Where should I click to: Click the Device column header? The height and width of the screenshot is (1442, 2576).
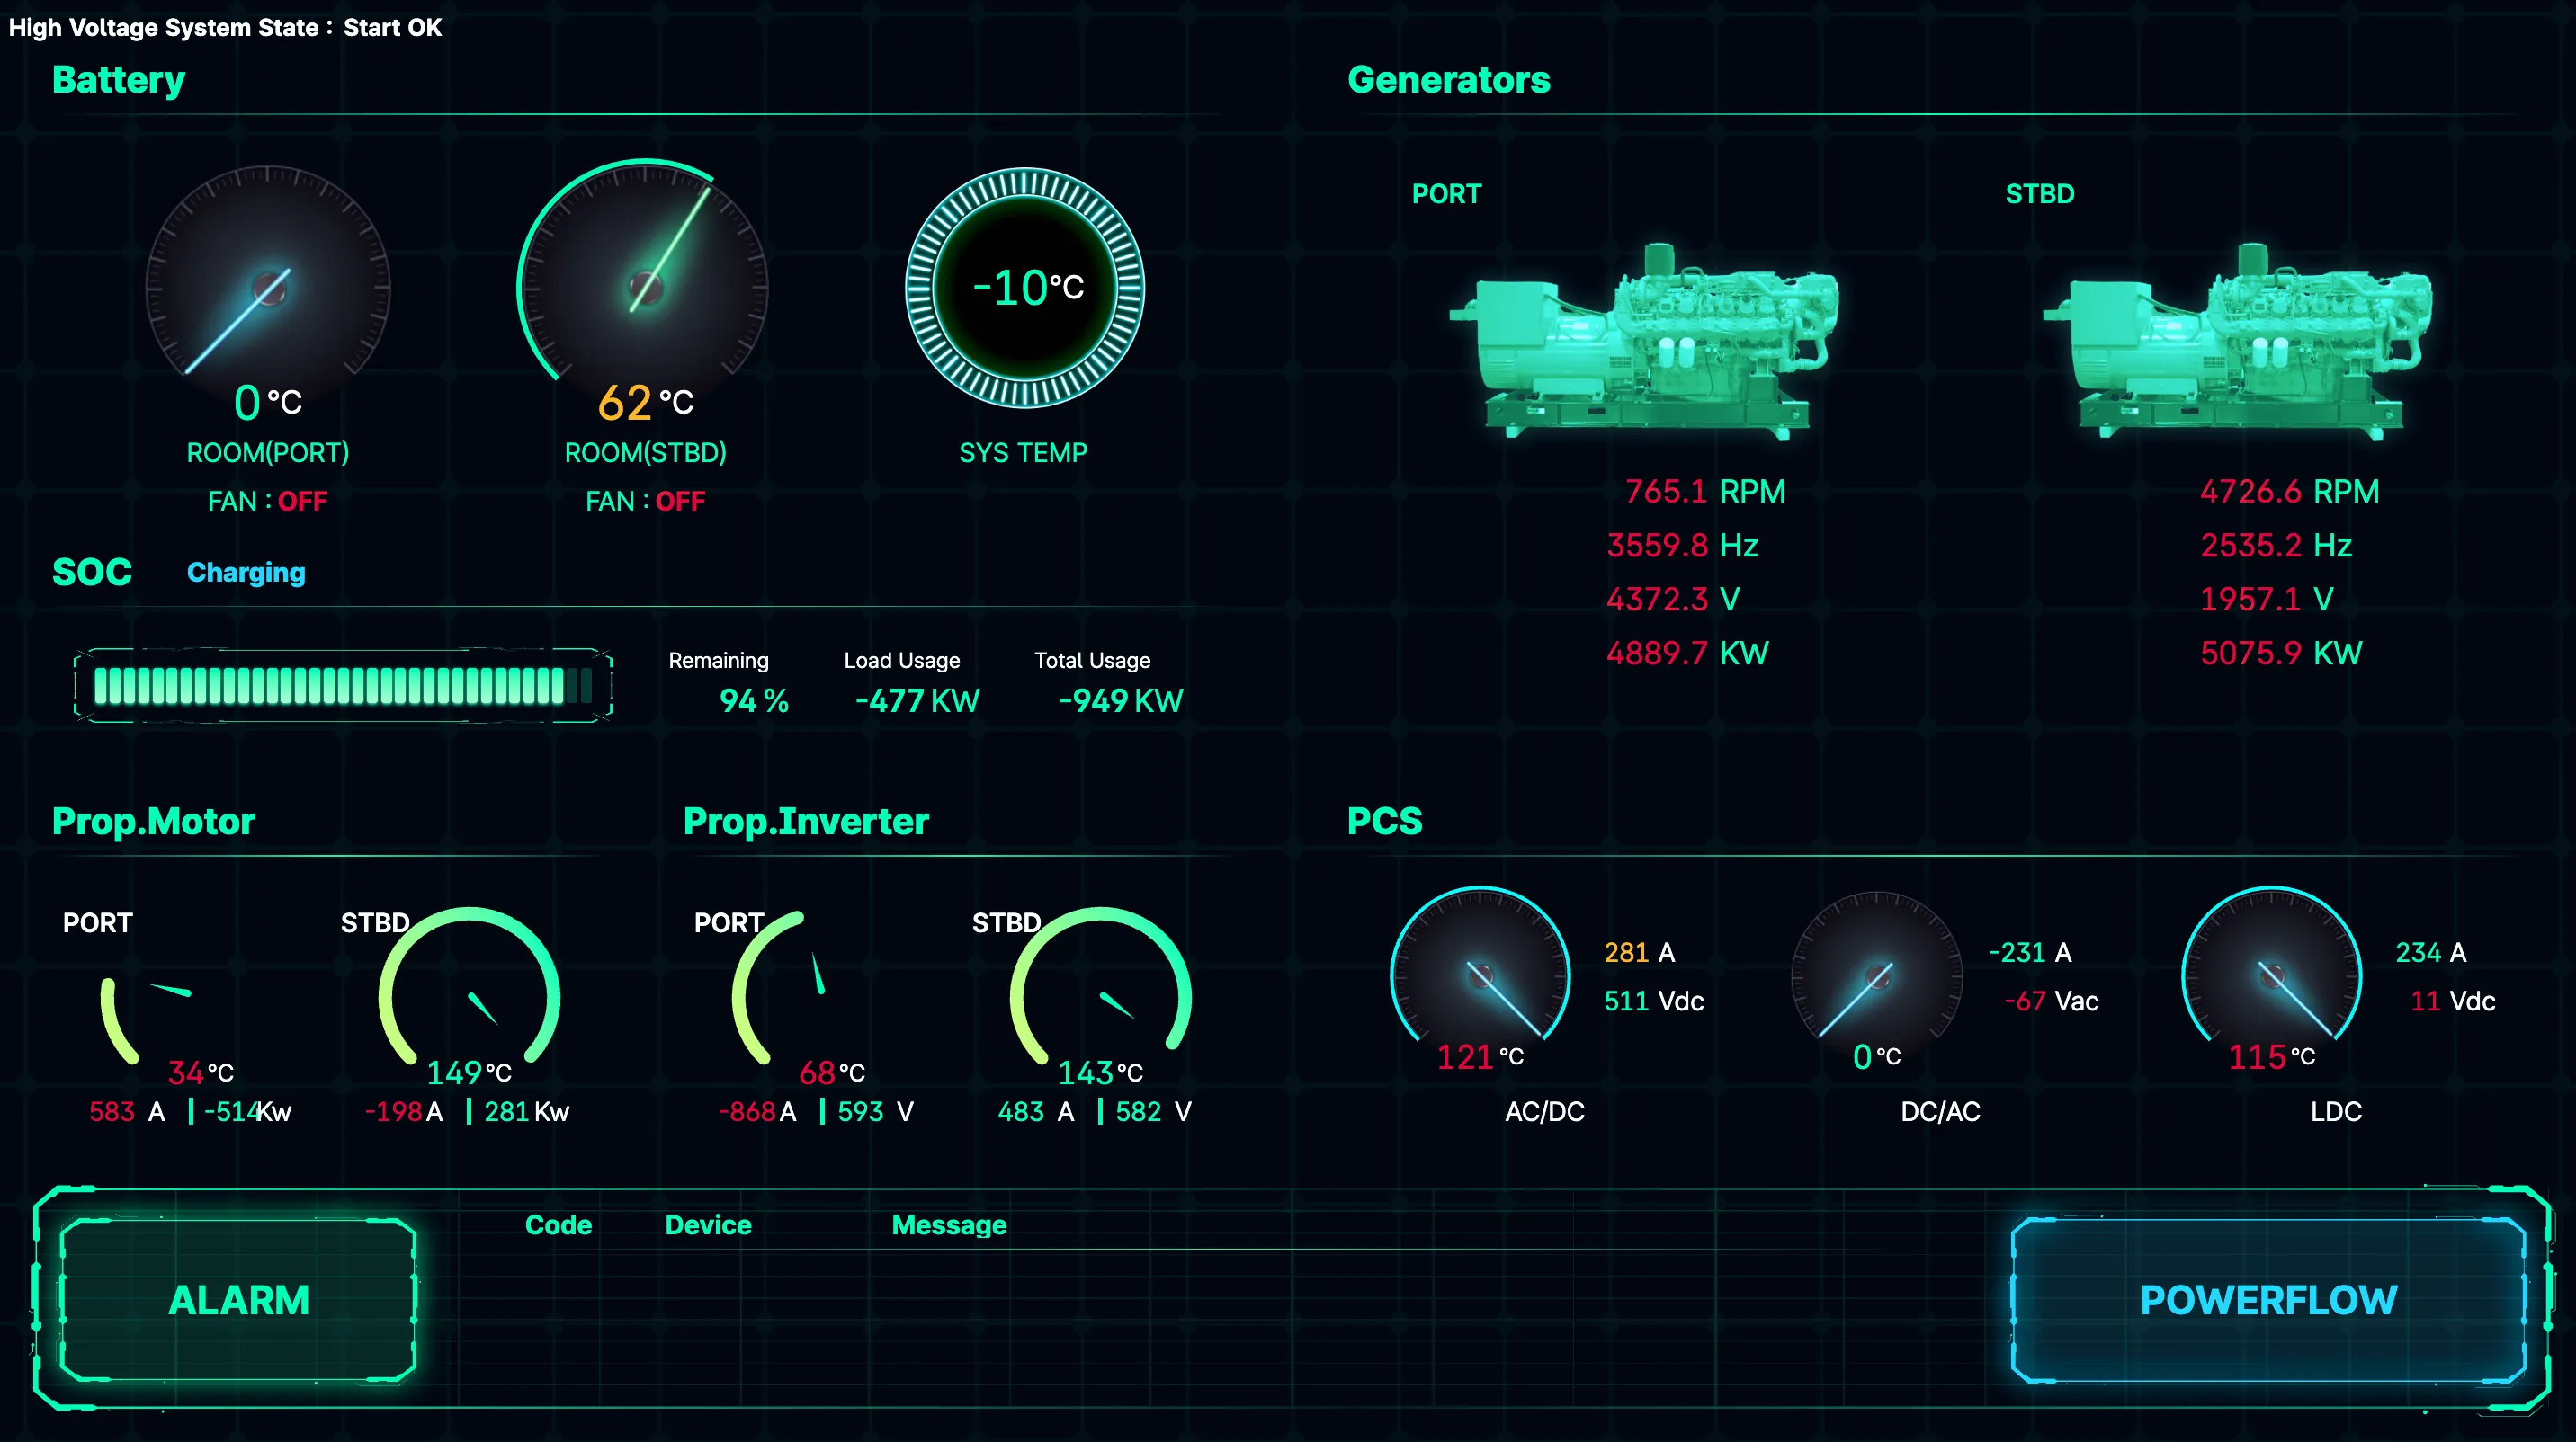[x=708, y=1225]
